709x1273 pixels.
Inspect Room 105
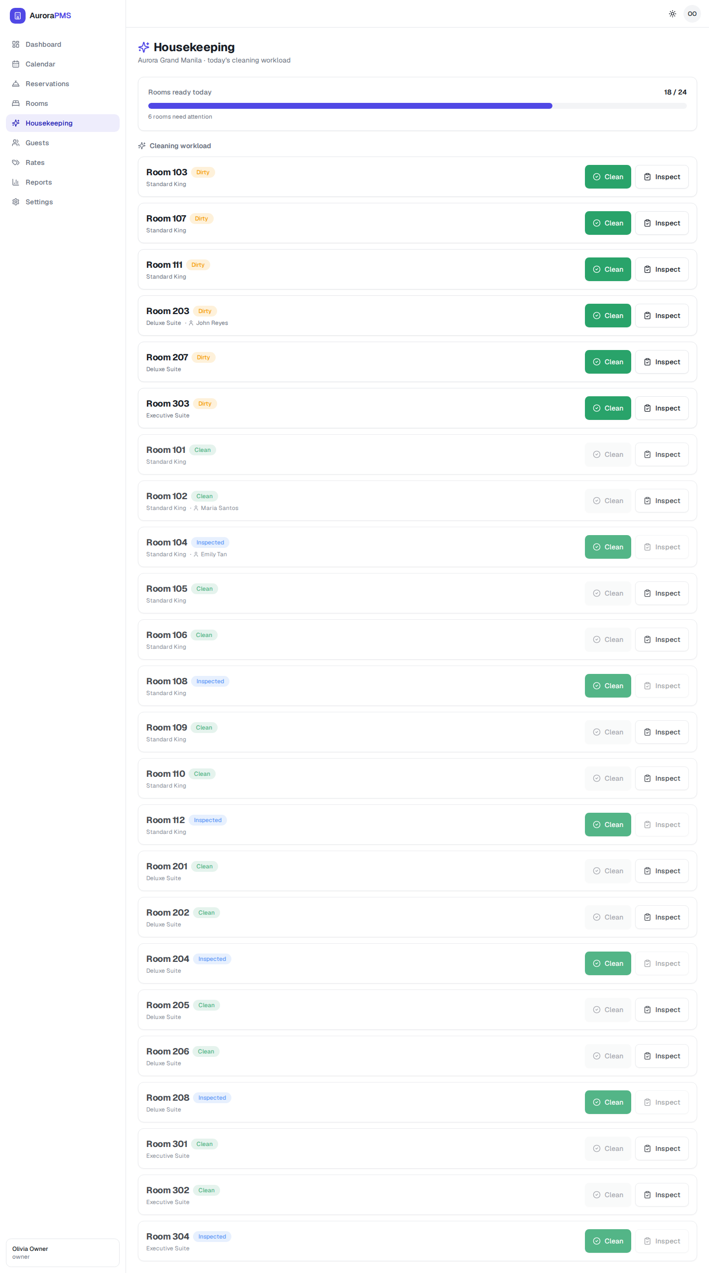point(662,594)
